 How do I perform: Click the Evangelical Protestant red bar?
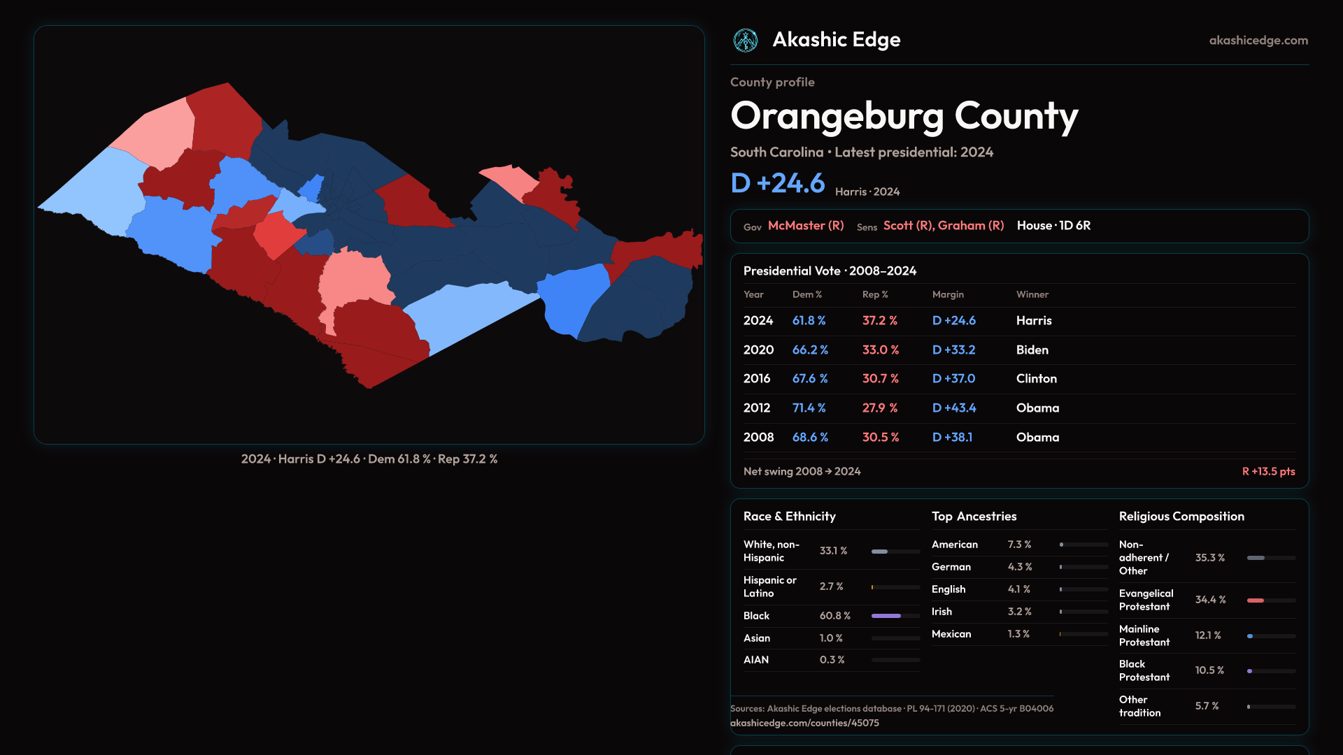click(x=1256, y=601)
